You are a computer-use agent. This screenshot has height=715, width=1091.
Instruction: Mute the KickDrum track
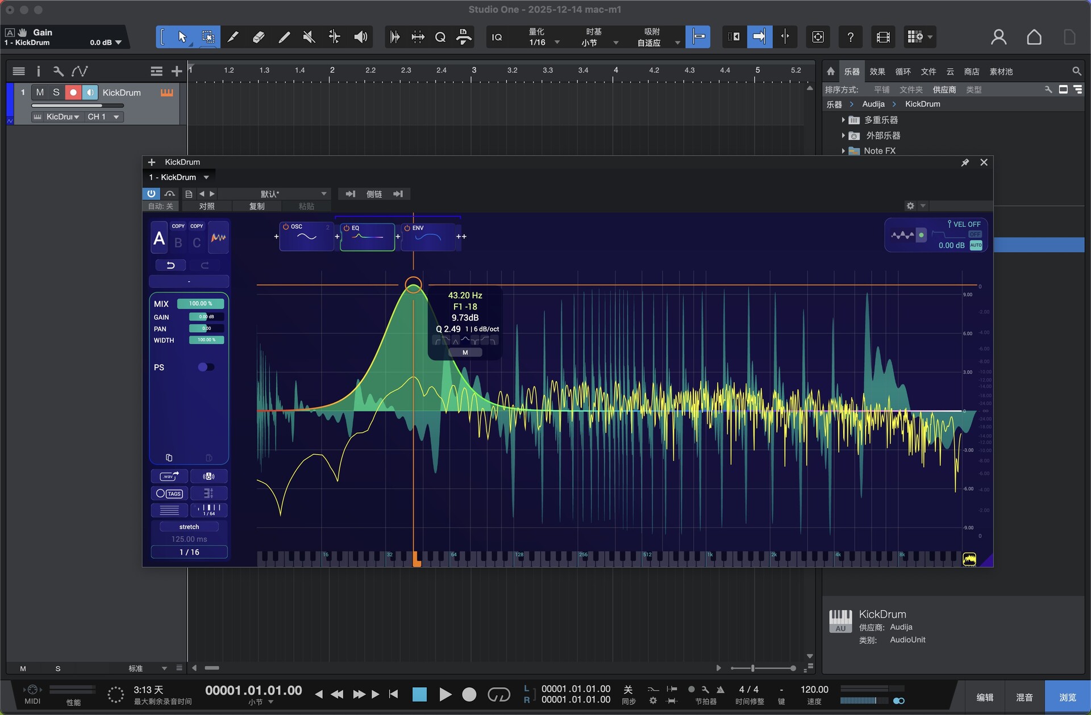40,92
